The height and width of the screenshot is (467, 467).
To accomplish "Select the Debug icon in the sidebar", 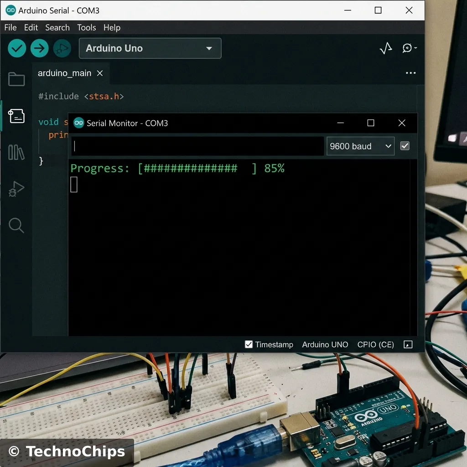I will click(x=16, y=189).
